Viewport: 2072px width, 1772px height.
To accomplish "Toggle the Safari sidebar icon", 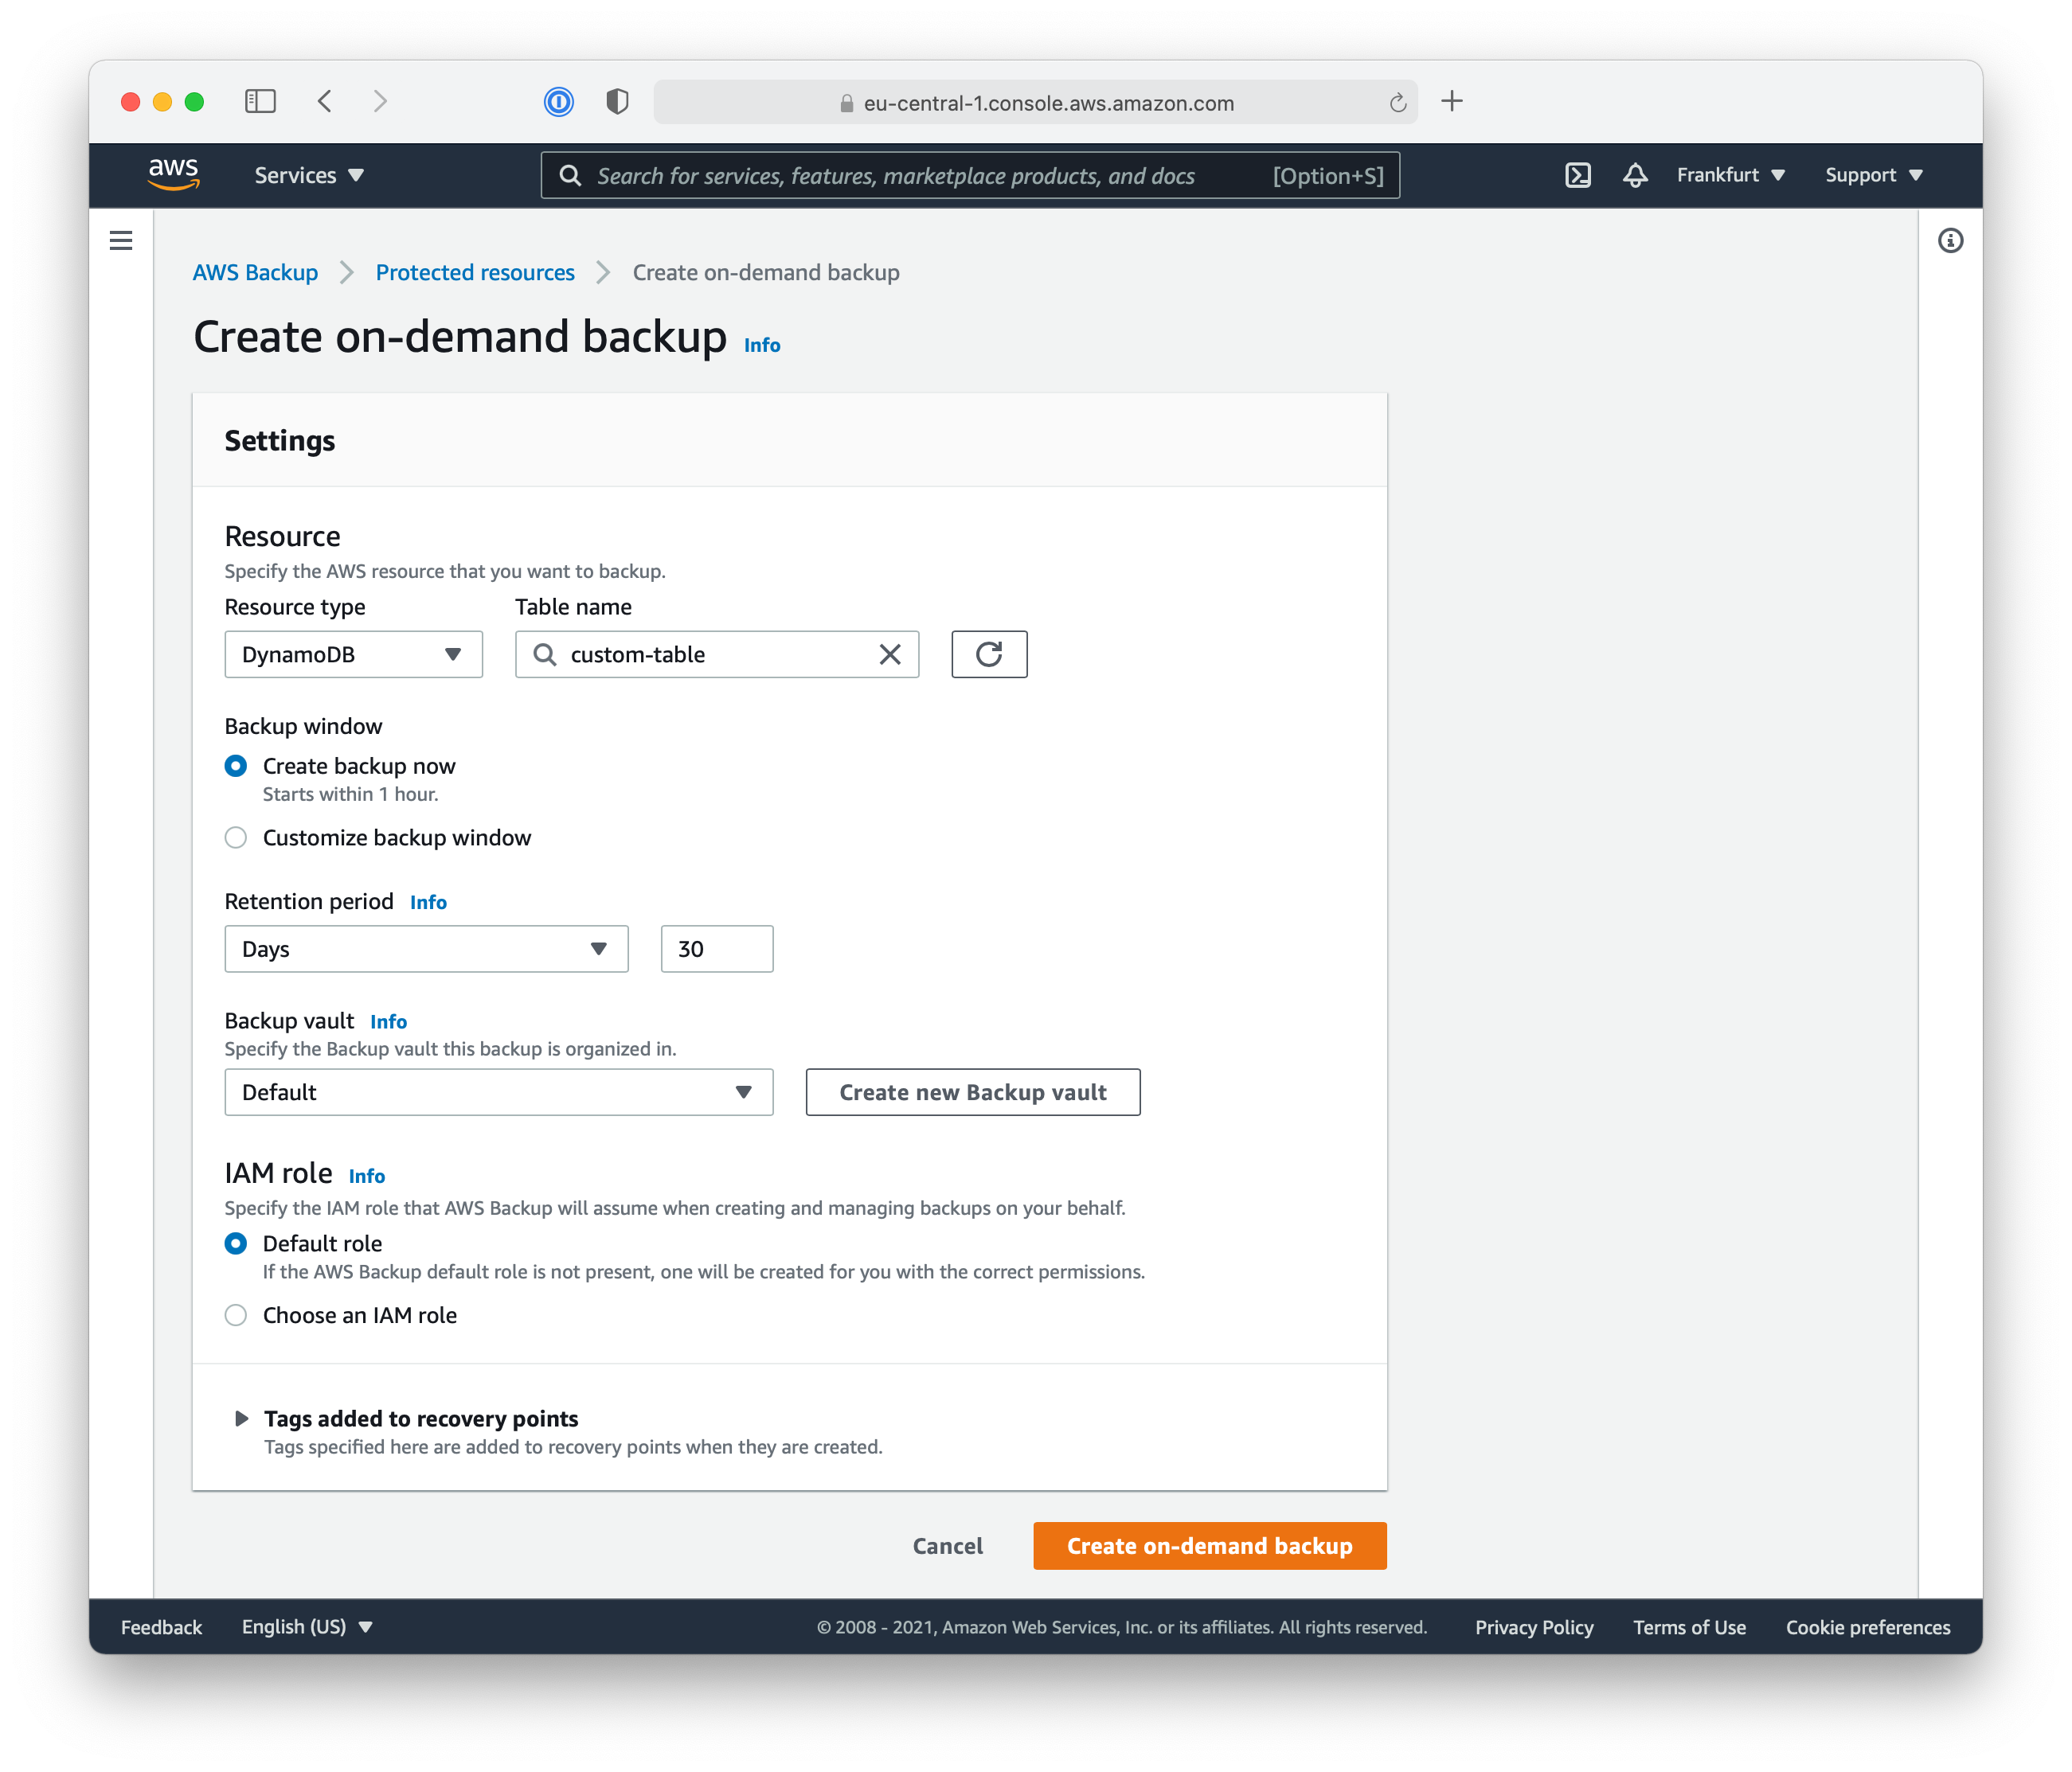I will (x=260, y=101).
